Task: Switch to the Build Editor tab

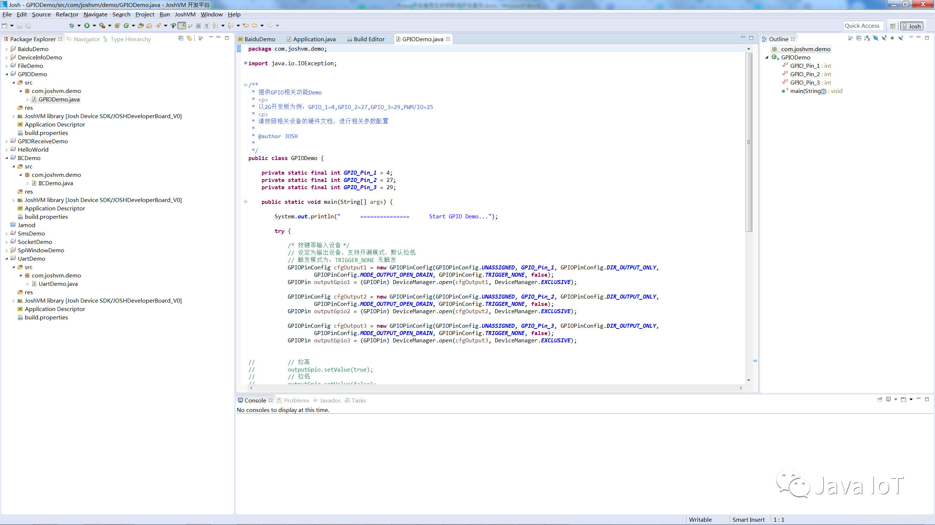Action: (x=366, y=39)
